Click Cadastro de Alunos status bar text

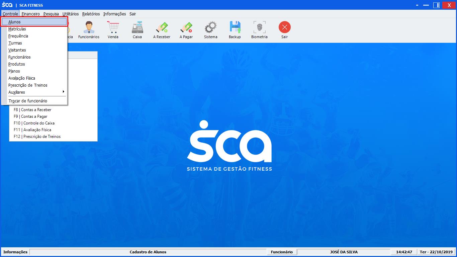pyautogui.click(x=148, y=252)
